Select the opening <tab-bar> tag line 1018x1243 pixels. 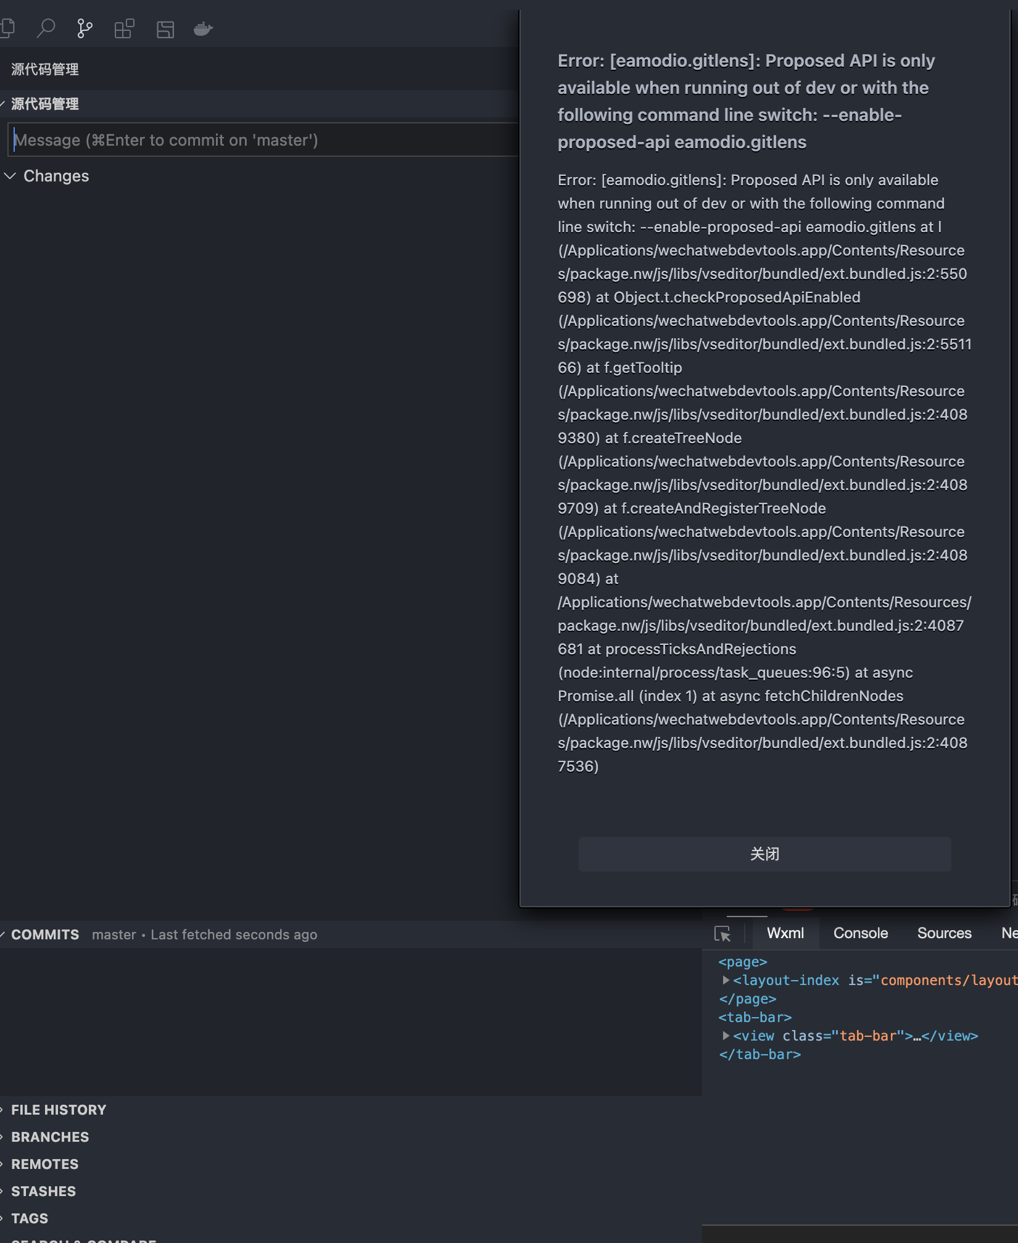[x=755, y=1017]
